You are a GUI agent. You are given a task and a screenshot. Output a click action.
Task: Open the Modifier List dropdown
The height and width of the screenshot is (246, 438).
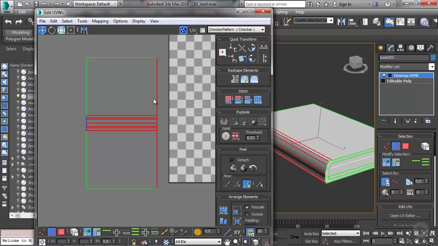point(407,67)
